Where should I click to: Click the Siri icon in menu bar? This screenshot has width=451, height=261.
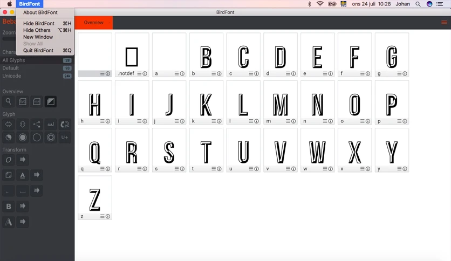tap(429, 4)
